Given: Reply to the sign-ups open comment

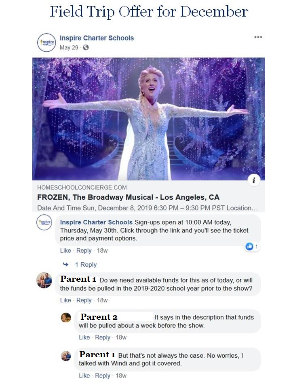Looking at the screenshot, I should click(84, 251).
